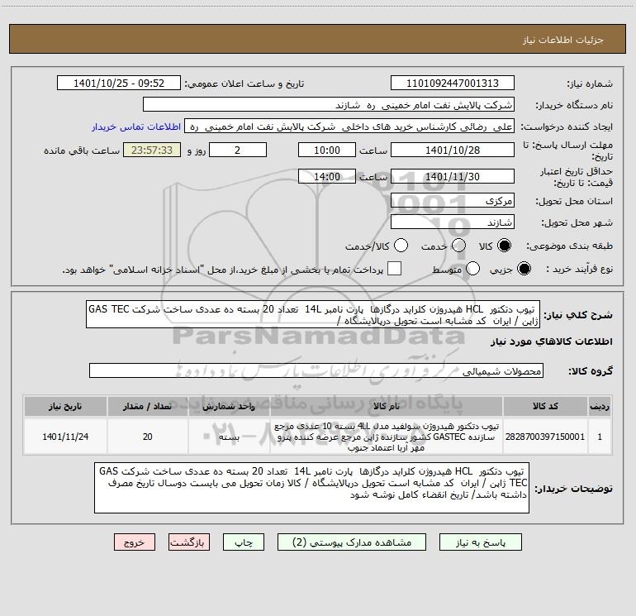Tick the اسناد خزانه اسلامی payment checkbox

tap(394, 269)
